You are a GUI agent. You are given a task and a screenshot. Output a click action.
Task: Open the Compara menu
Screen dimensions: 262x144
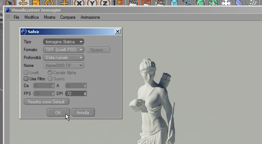68,17
